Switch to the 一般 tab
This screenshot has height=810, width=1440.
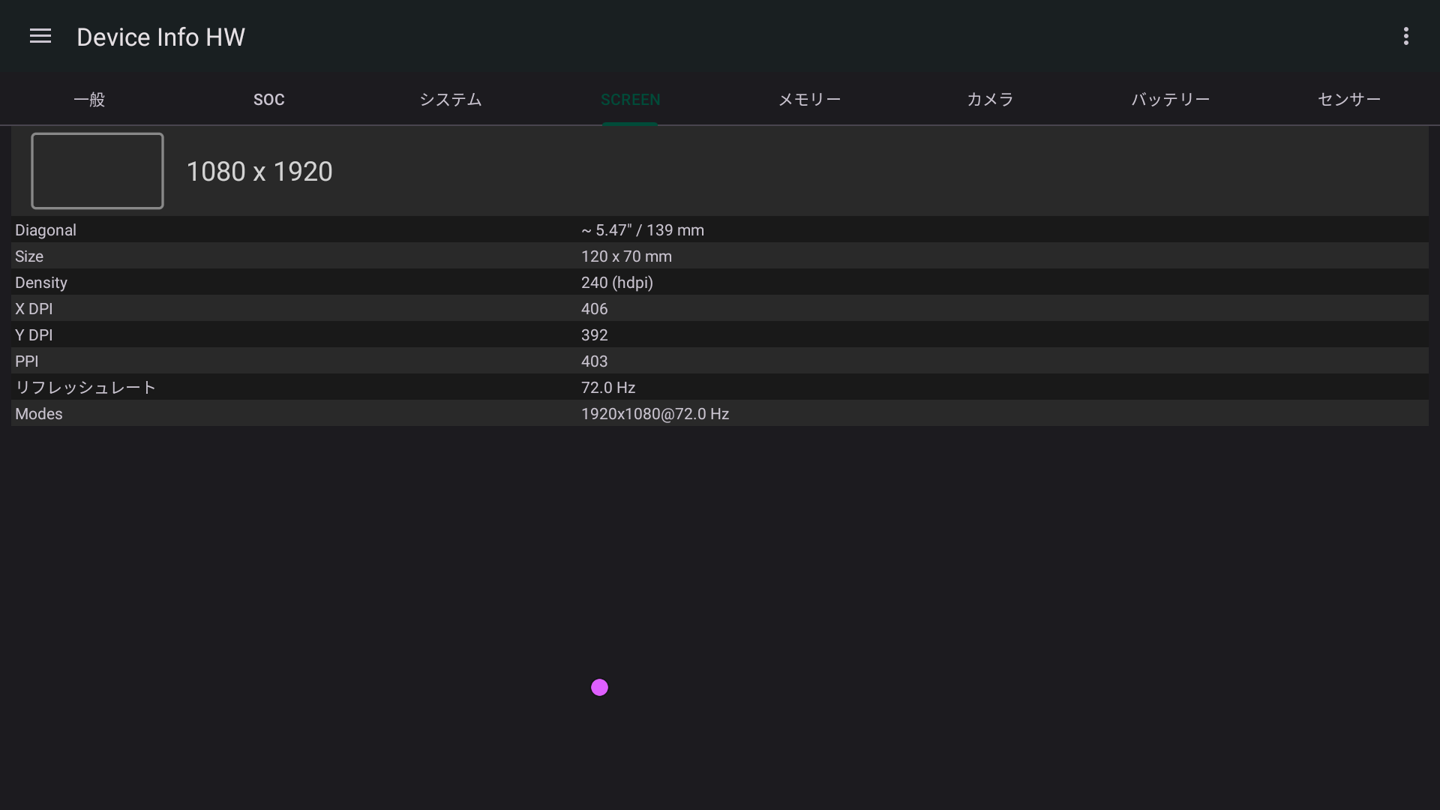(89, 99)
